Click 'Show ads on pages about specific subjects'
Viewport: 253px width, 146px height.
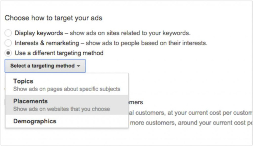click(x=67, y=89)
